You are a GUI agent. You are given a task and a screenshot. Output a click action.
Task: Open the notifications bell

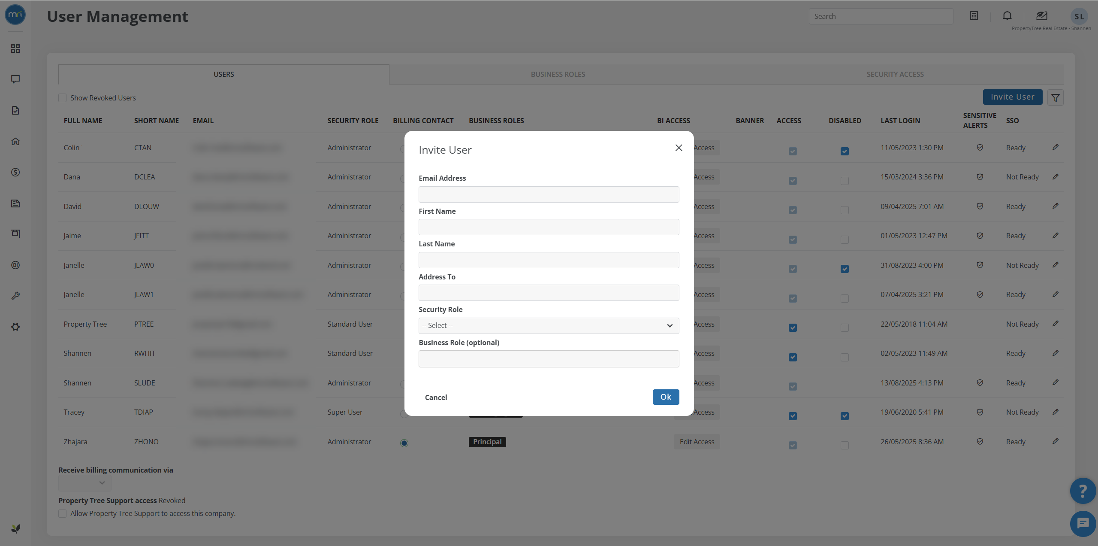pos(1007,16)
